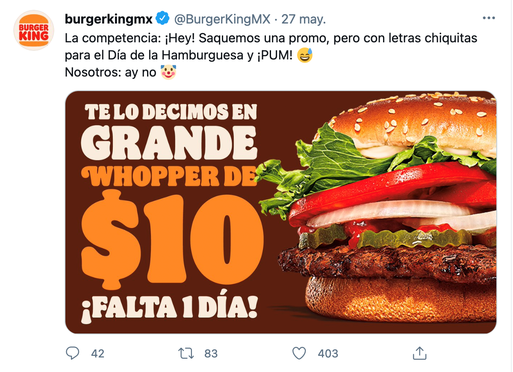Click the tweet text starting "La competencia"
The width and height of the screenshot is (513, 372).
click(271, 56)
